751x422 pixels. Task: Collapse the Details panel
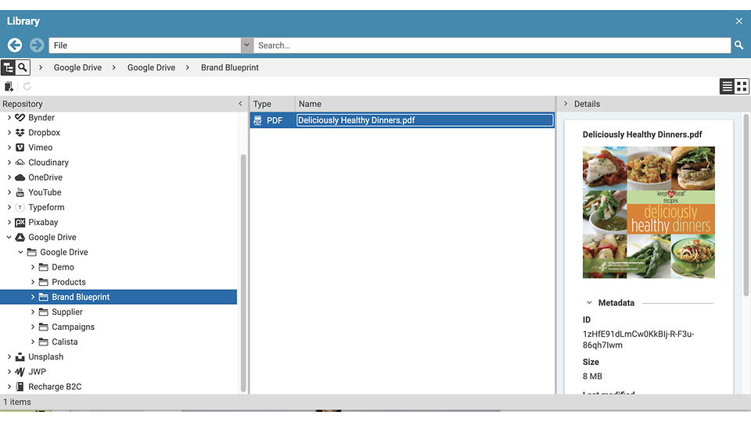[566, 104]
